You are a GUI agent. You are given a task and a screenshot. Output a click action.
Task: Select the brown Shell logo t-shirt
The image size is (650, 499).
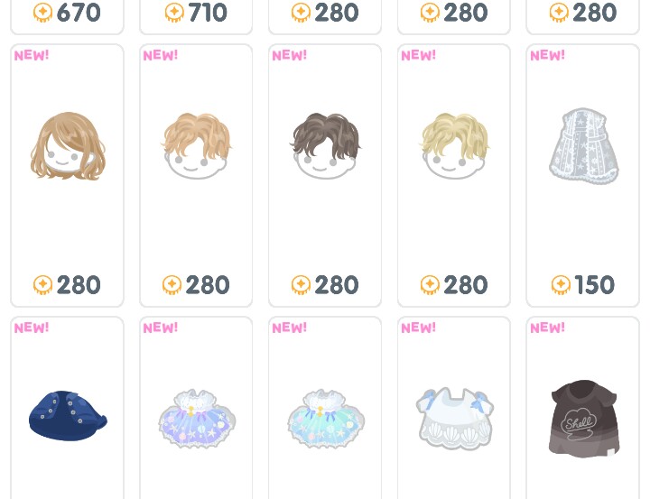[584, 418]
